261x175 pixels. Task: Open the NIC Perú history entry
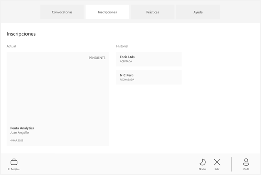point(149,77)
